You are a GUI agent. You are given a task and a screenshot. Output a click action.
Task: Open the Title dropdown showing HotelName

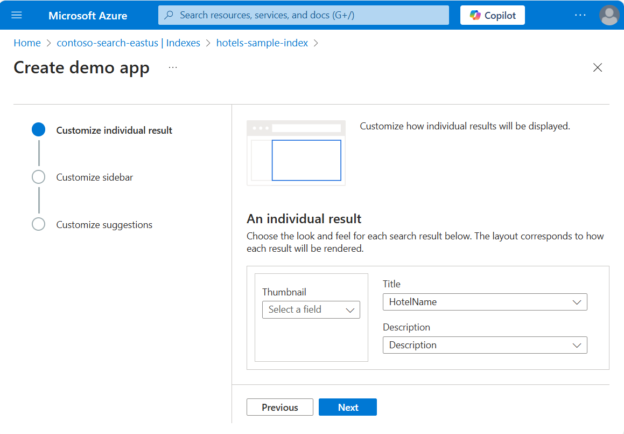point(485,302)
